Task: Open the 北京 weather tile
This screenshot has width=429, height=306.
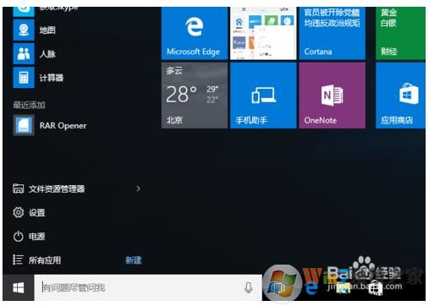Action: point(195,96)
